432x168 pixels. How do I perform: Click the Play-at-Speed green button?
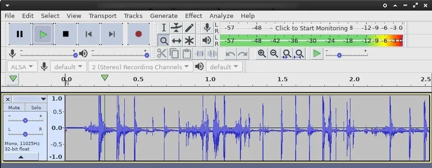(317, 54)
